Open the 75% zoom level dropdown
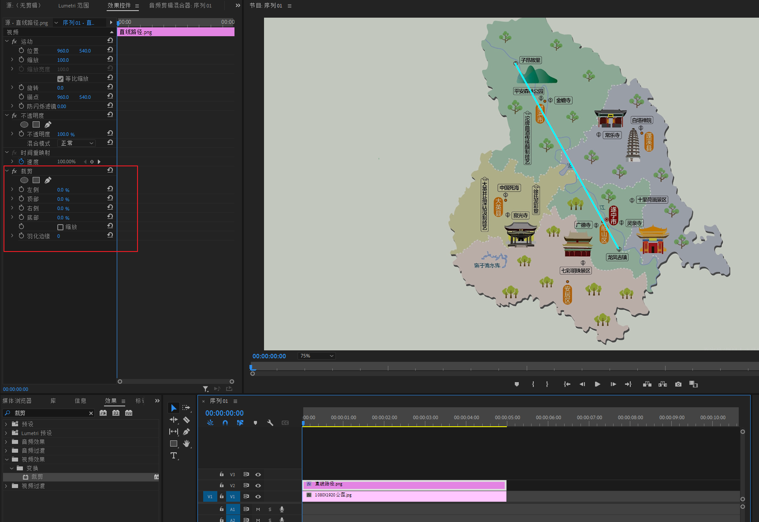The height and width of the screenshot is (522, 759). [316, 356]
